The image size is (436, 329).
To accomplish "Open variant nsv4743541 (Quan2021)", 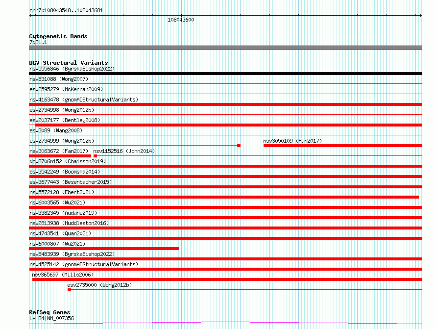I will [60, 233].
